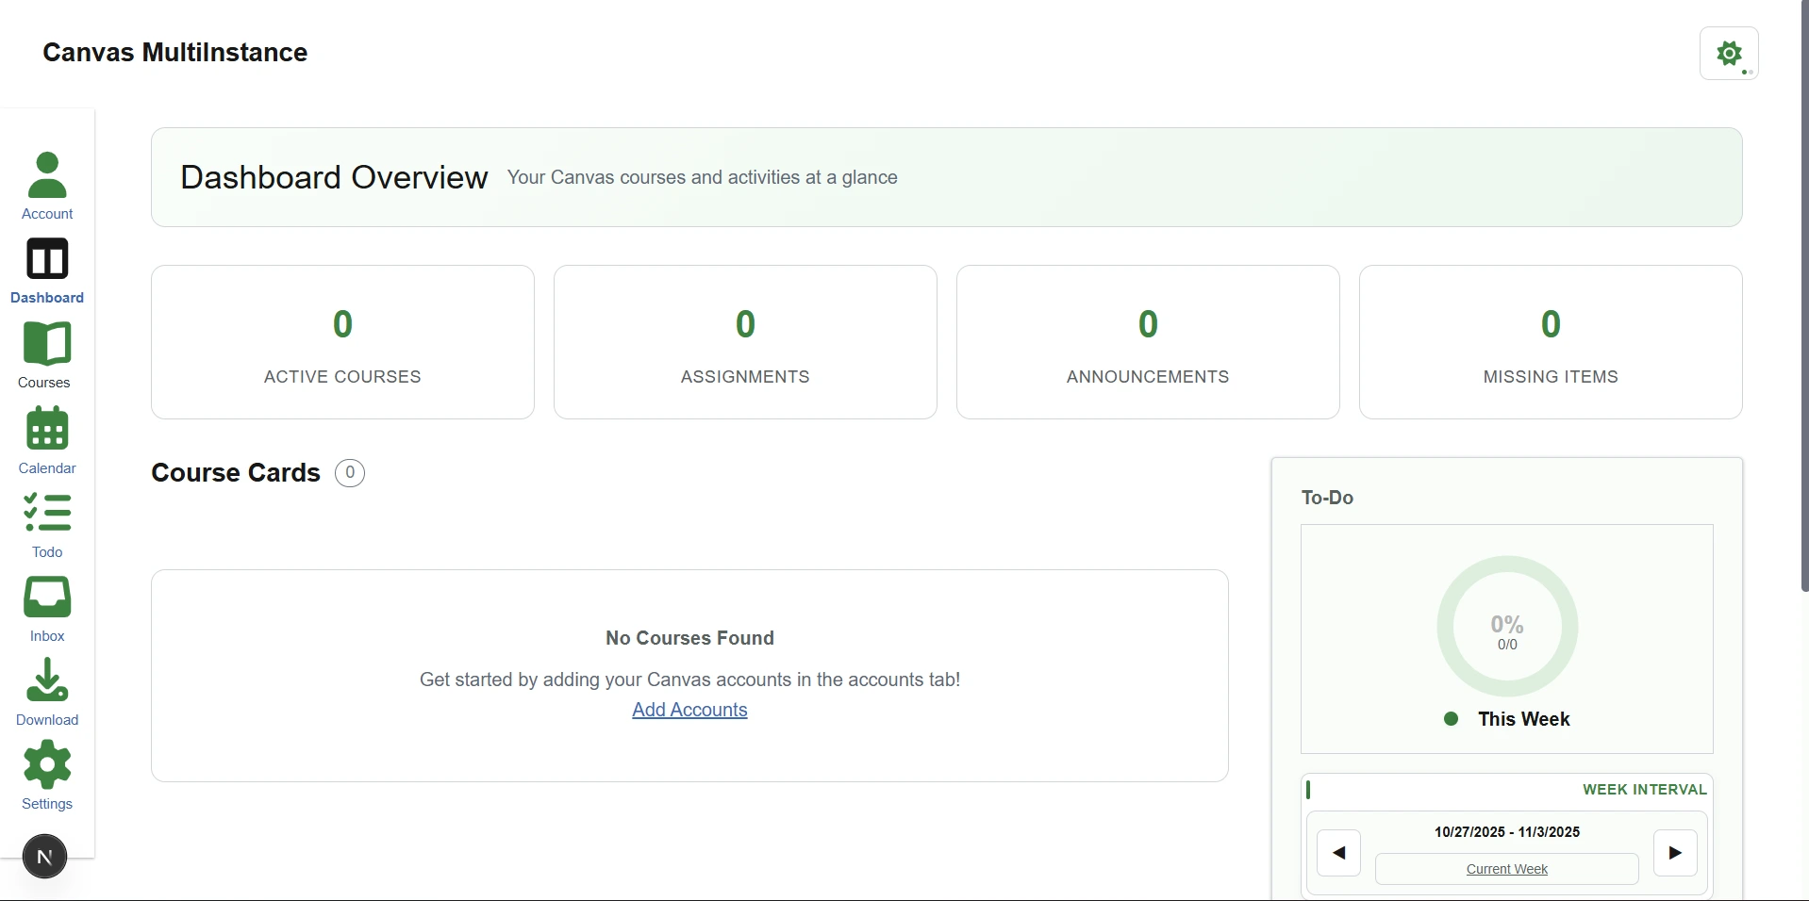Click the Course Cards count badge

350,473
